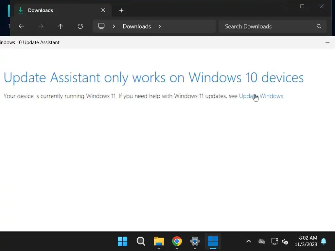Go back in File Explorer

[21, 26]
